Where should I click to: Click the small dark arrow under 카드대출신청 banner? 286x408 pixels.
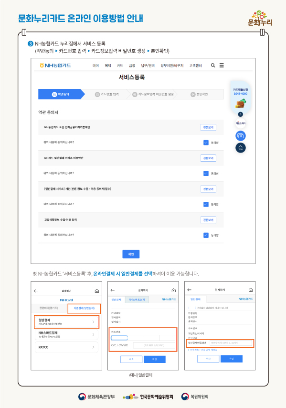pyautogui.click(x=241, y=114)
